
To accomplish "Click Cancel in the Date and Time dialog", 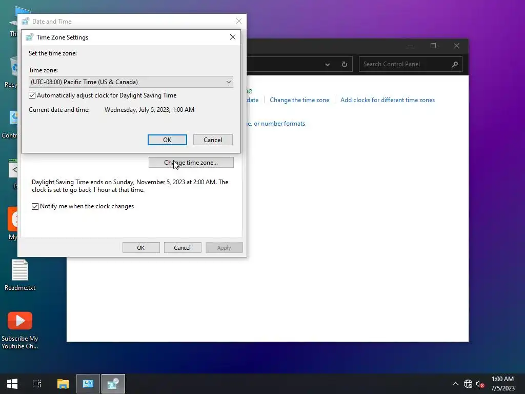I will click(x=182, y=248).
